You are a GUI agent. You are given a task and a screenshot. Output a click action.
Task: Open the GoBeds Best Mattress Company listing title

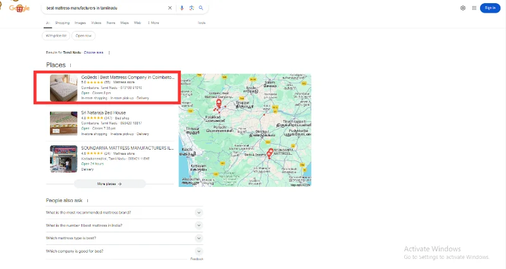click(128, 77)
